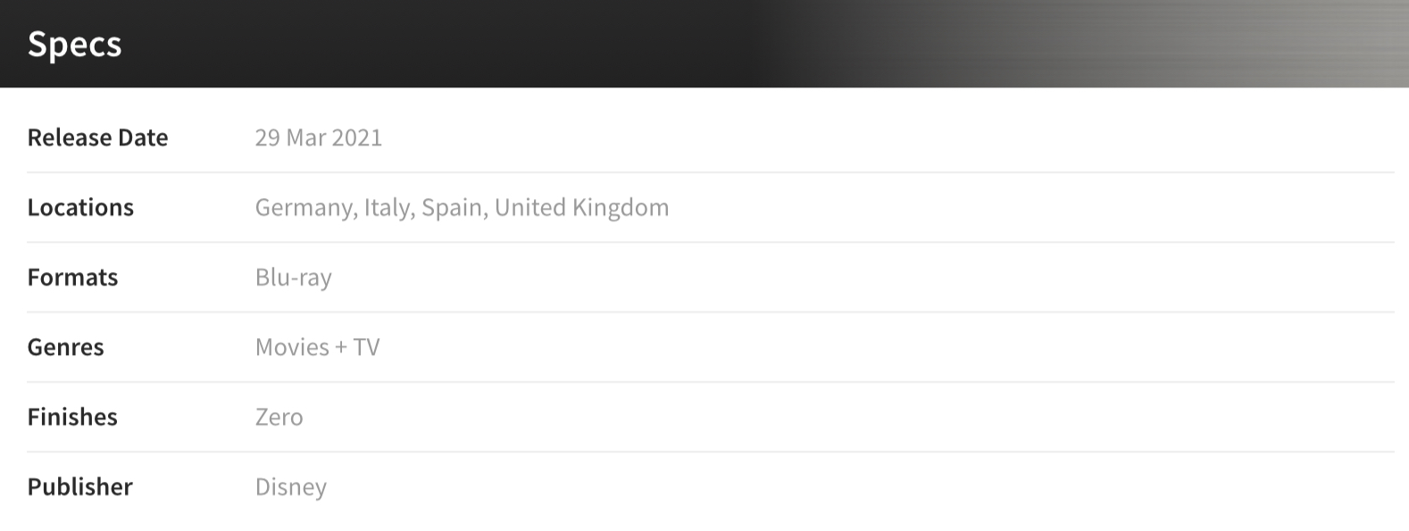Open the Disney publisher value
This screenshot has width=1409, height=531.
point(290,486)
